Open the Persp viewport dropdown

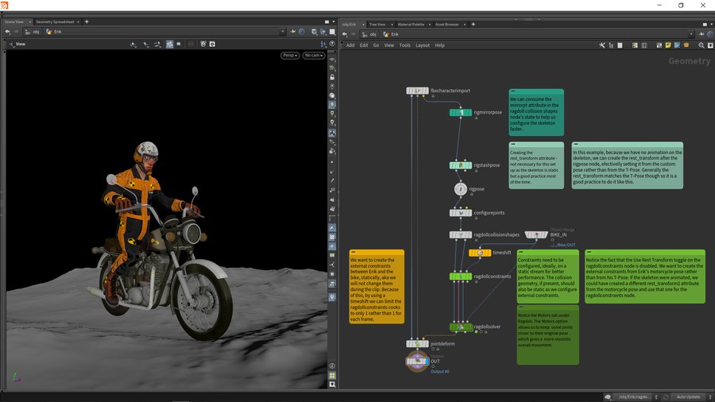[x=290, y=56]
